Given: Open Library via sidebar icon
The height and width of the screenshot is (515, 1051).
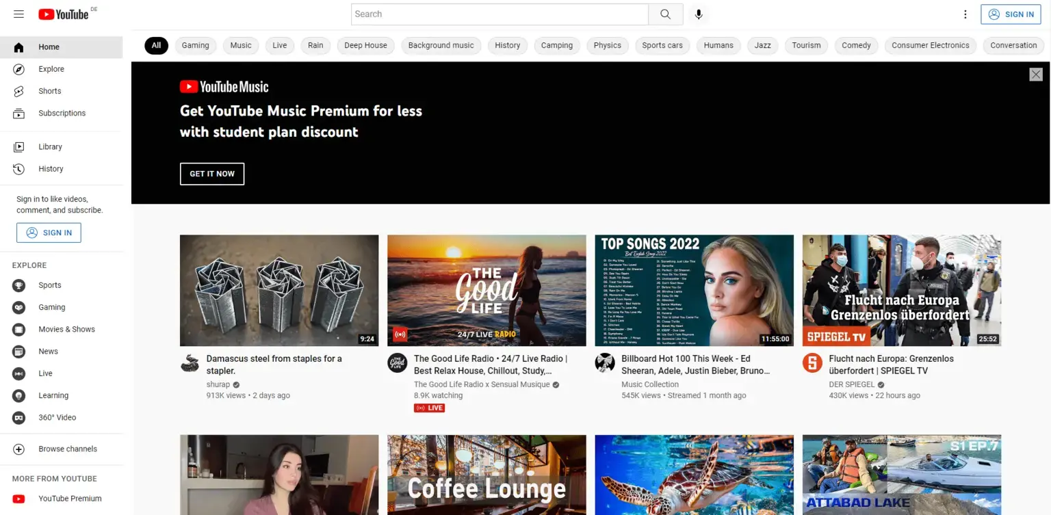Looking at the screenshot, I should [x=18, y=146].
